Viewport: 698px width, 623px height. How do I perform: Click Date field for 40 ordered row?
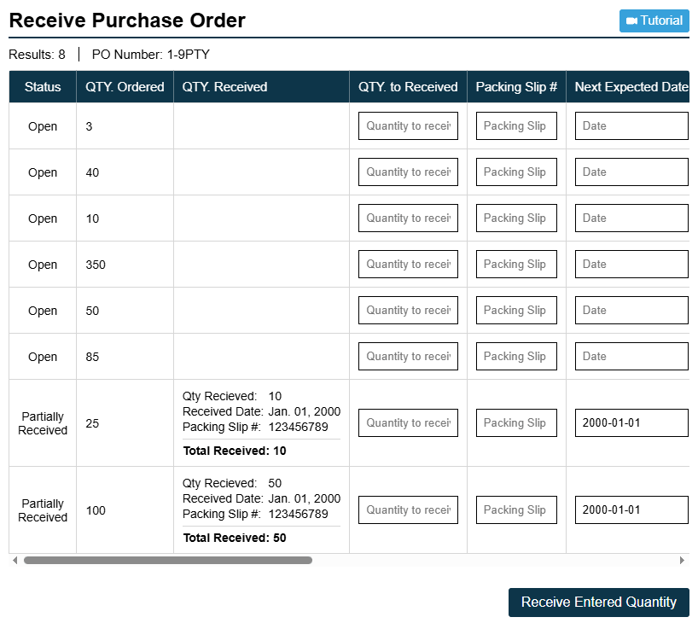tap(631, 172)
